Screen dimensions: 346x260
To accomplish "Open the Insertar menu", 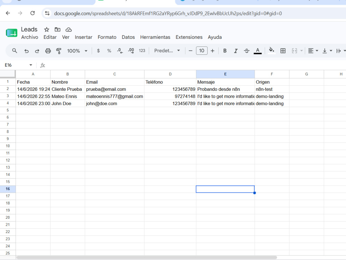I will click(x=83, y=37).
